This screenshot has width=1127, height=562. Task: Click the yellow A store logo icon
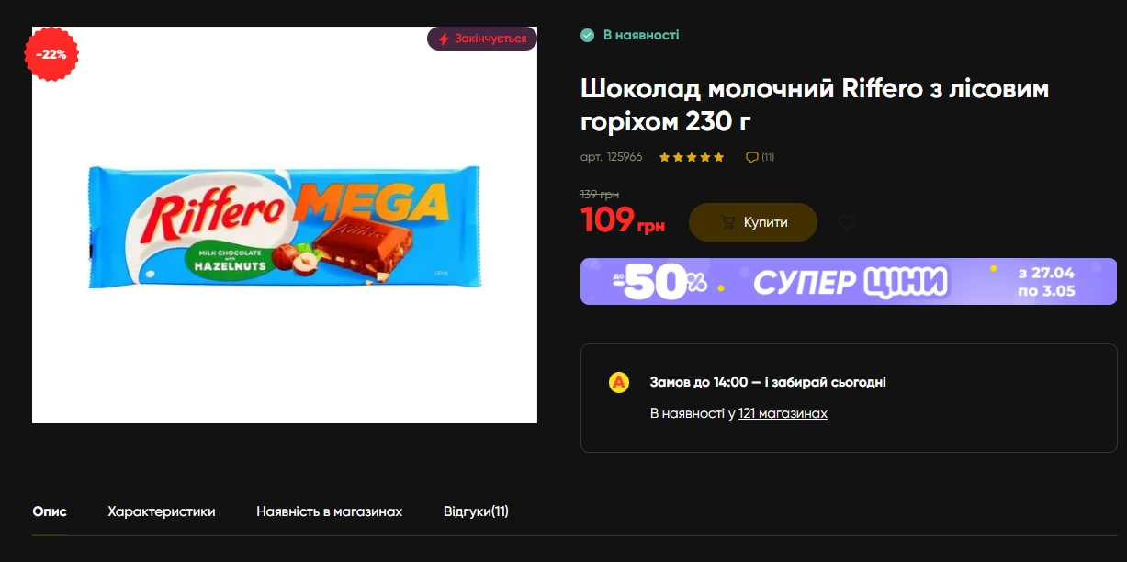tap(619, 382)
